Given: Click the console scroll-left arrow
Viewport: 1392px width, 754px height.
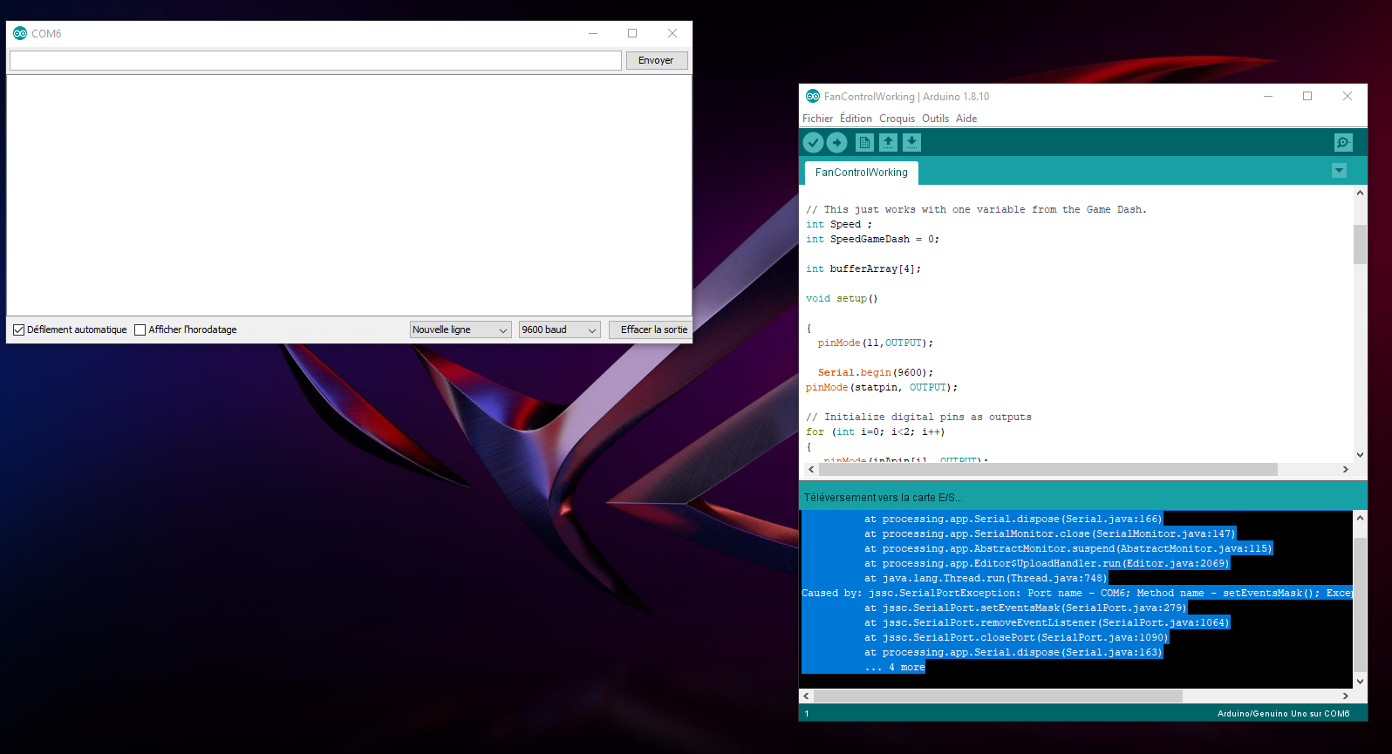Looking at the screenshot, I should [x=806, y=696].
